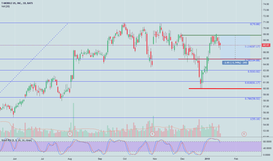Select the Fibonacci 0.786(58.52) level label
This screenshot has height=161, width=273.
point(252,99)
